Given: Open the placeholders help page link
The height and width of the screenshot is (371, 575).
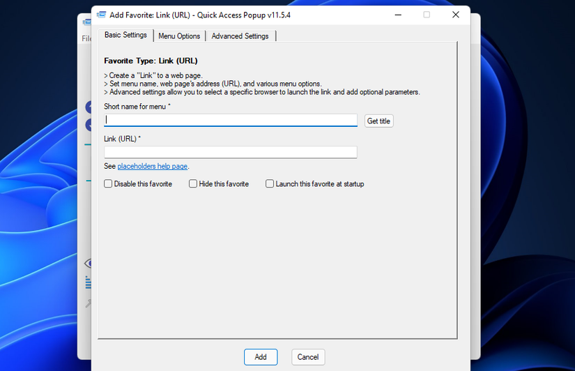Looking at the screenshot, I should [152, 166].
